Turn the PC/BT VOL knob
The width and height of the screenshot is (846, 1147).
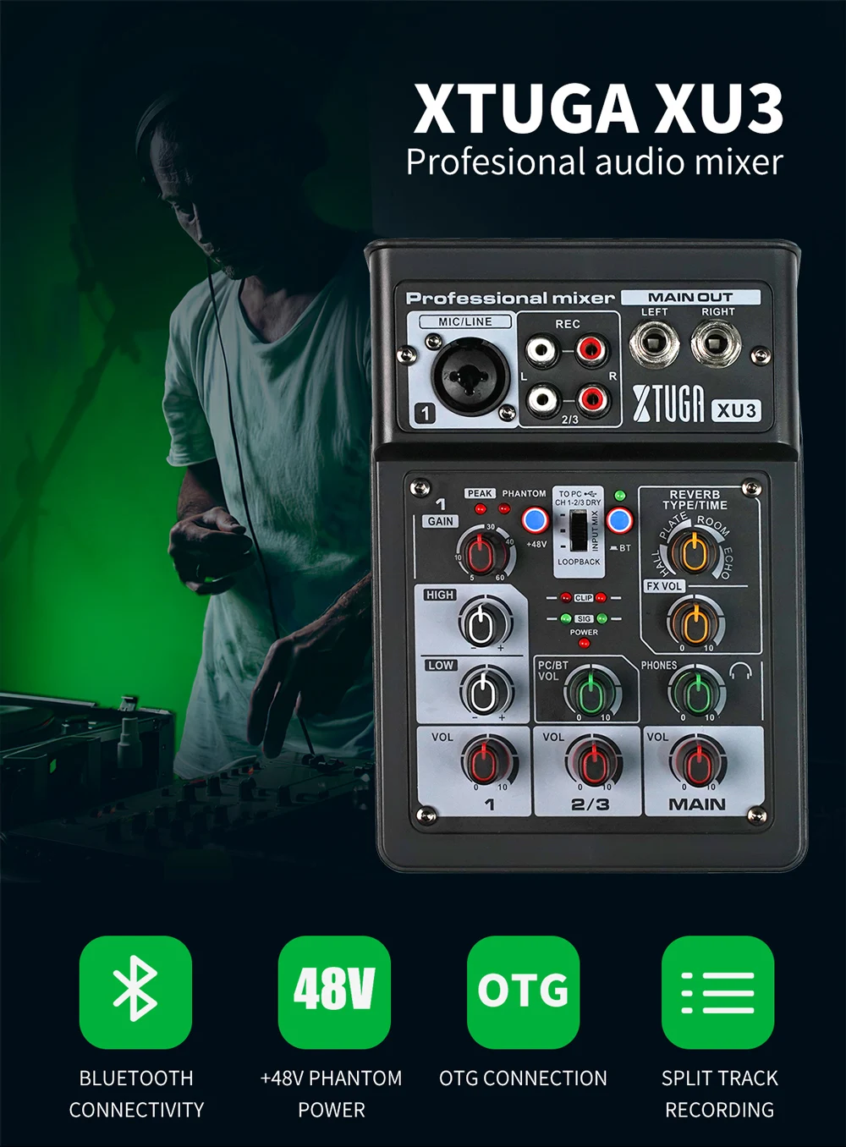591,693
